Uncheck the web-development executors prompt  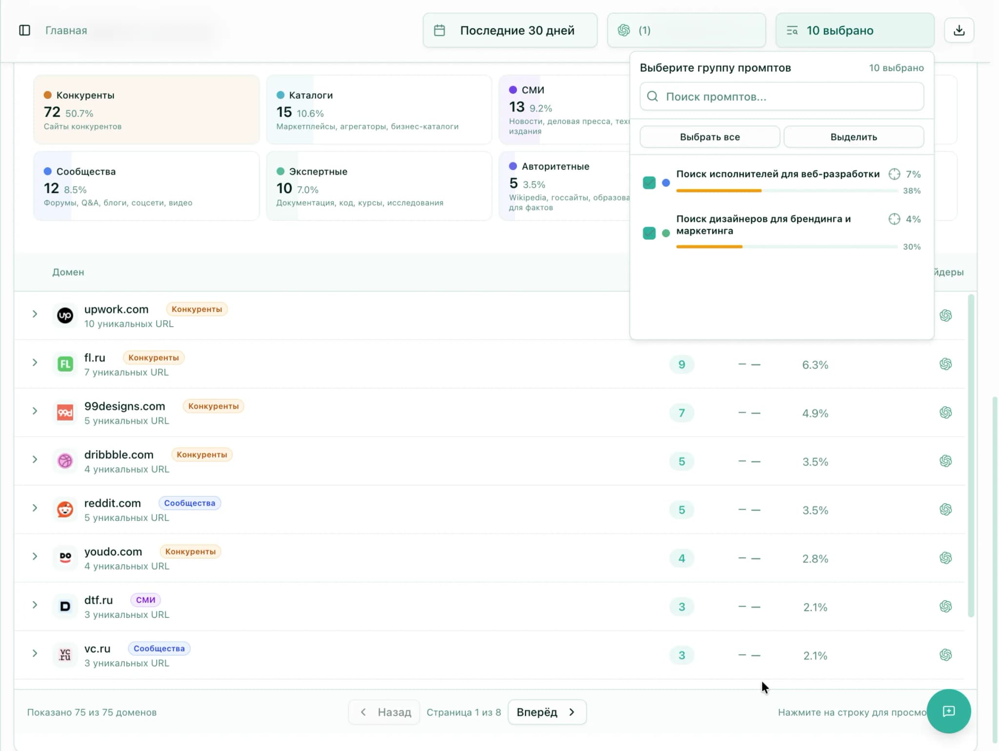(x=649, y=182)
